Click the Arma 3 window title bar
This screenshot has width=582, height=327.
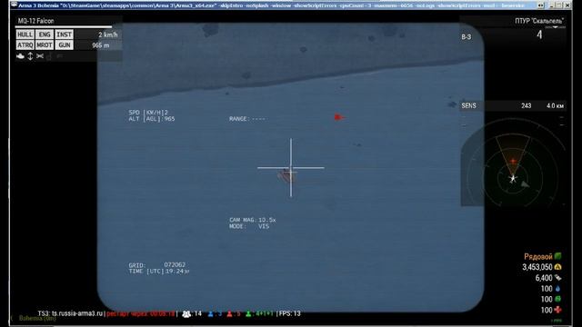[291, 5]
